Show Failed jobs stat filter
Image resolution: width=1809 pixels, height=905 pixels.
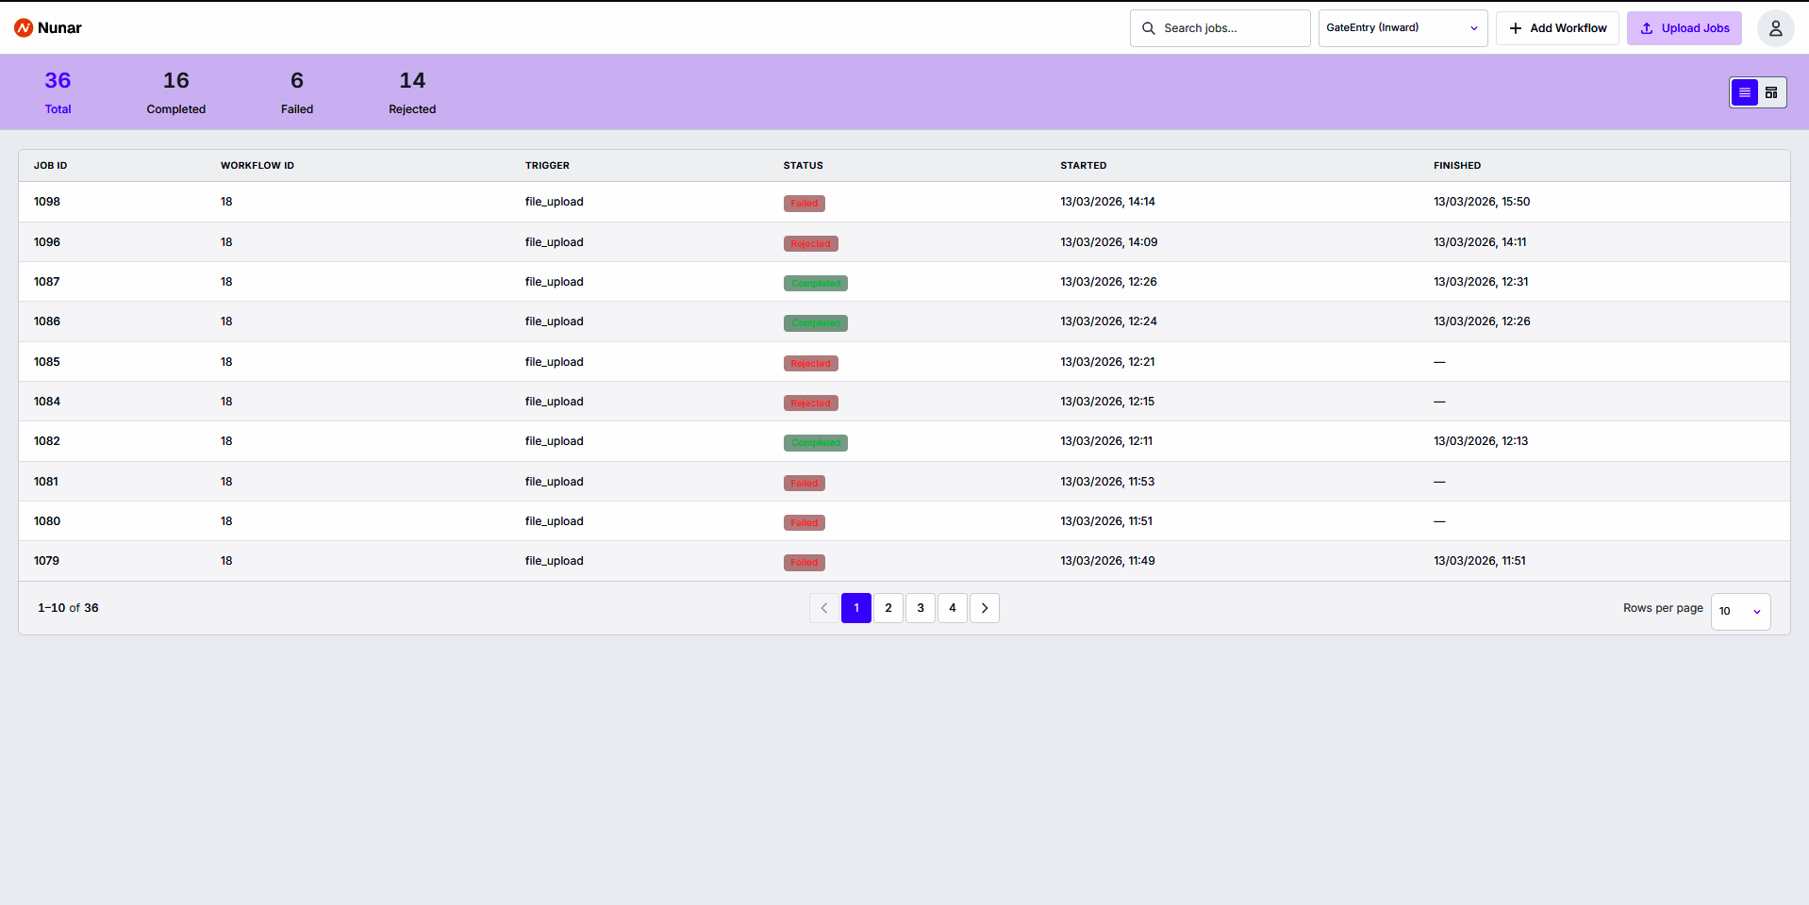(297, 92)
